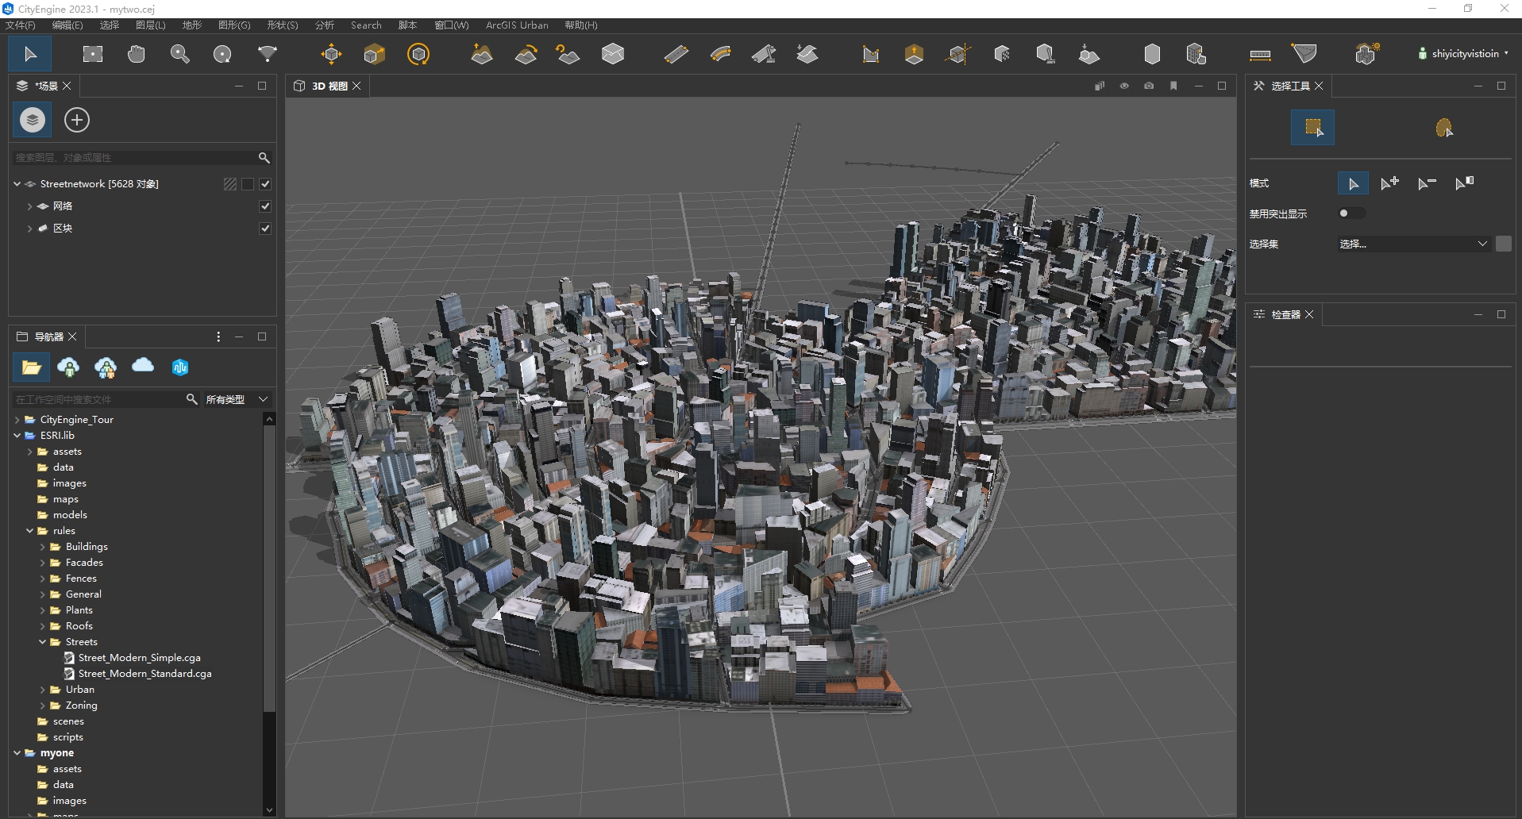Switch to the lasso selection tool
This screenshot has height=819, width=1522.
pos(1445,127)
